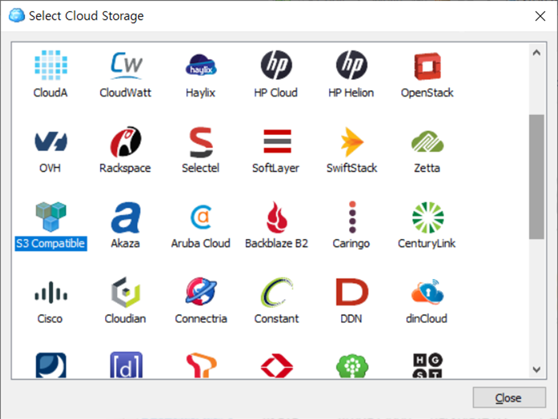Select the OpenStack red cube icon

tap(427, 66)
